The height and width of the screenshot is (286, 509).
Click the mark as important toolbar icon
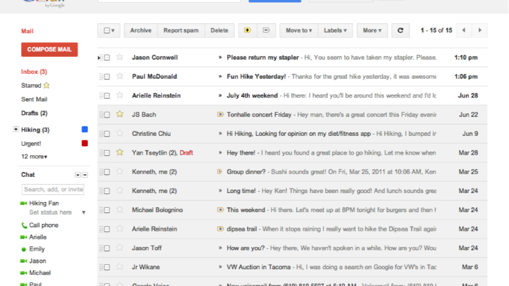tap(248, 31)
